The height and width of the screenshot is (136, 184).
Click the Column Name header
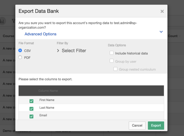pos(48,91)
